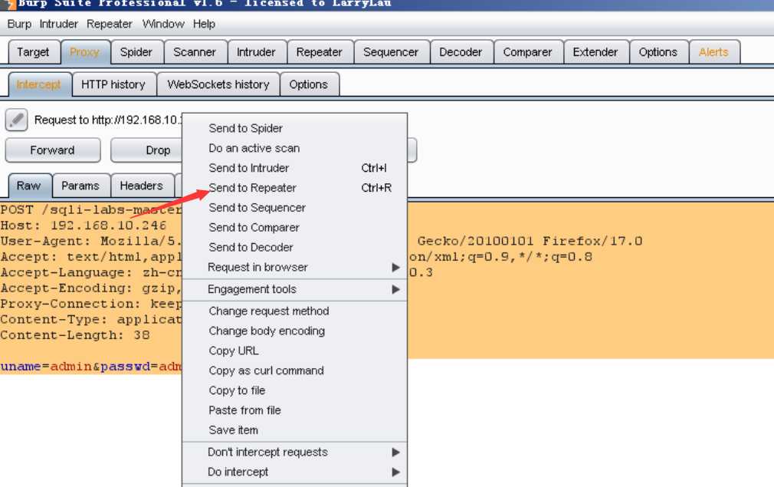Click the POST /sqli-labs-master request line
This screenshot has height=487, width=774.
91,210
